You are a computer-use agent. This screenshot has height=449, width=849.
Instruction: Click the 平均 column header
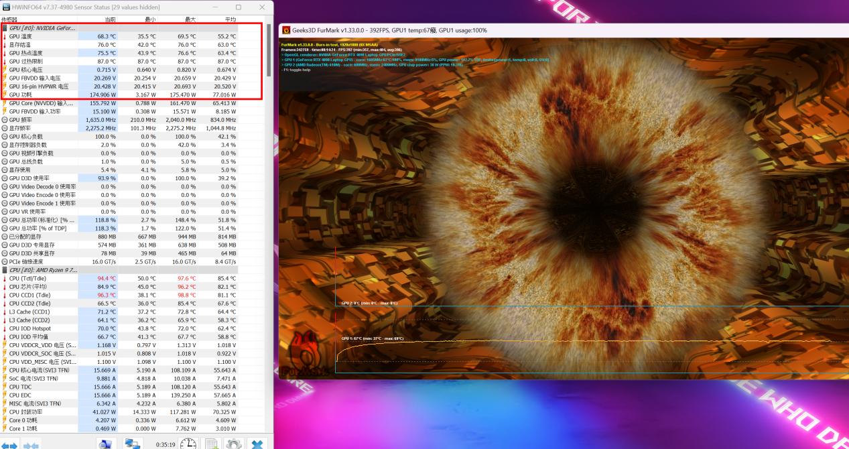pyautogui.click(x=230, y=19)
